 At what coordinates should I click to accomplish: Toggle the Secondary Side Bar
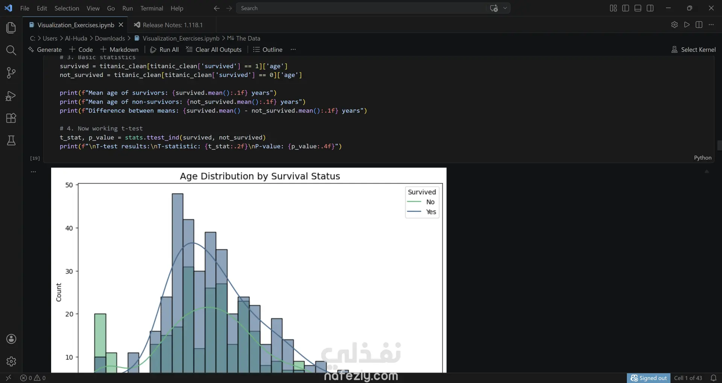pos(650,8)
